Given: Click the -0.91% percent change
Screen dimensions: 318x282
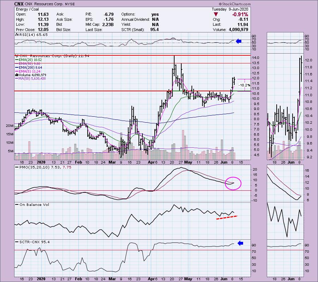Looking at the screenshot, I should (x=240, y=14).
